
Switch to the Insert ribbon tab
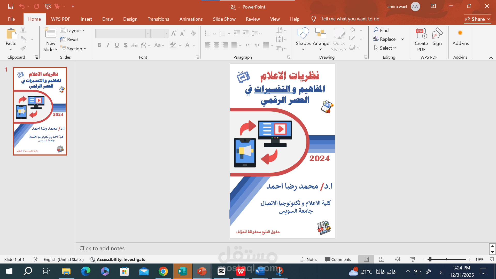coord(86,19)
